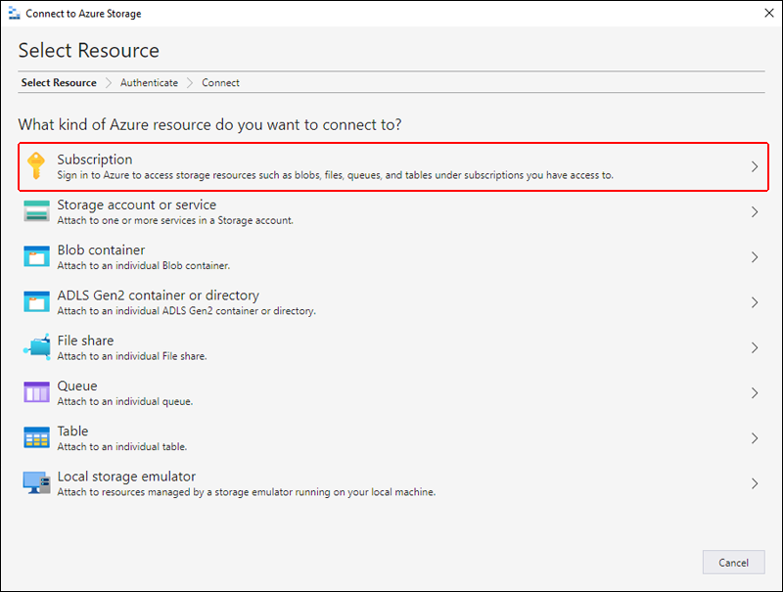Expand the Queue option chevron

point(755,393)
